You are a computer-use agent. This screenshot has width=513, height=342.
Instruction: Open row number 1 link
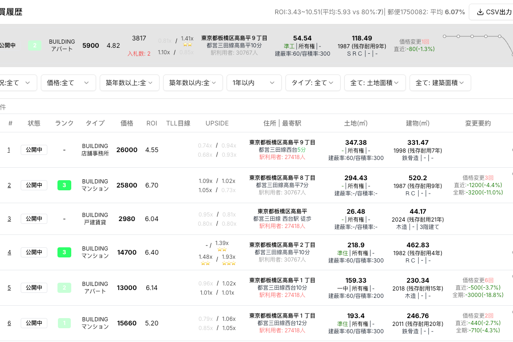coord(9,150)
